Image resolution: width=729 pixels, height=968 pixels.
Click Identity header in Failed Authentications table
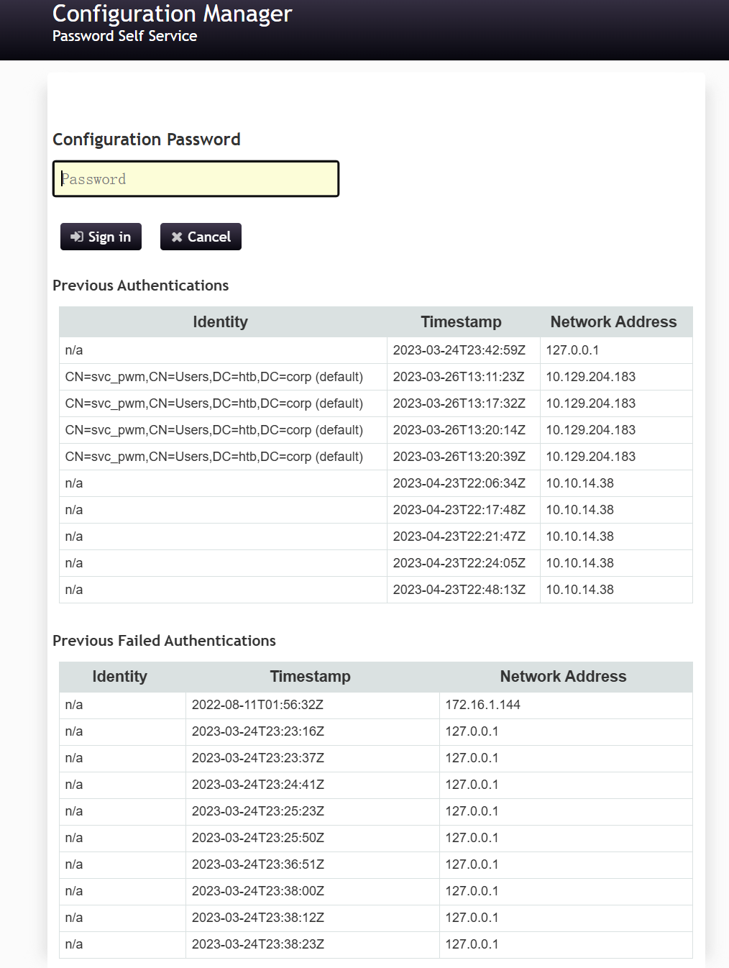[119, 677]
